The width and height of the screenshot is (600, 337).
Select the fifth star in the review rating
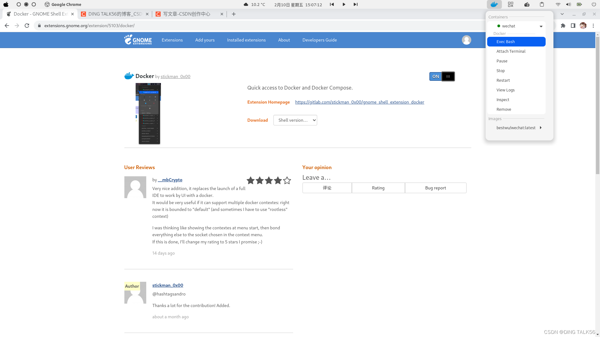(x=287, y=180)
